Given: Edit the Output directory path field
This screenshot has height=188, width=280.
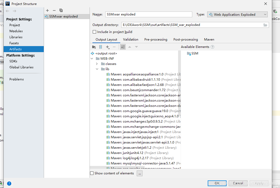Looking at the screenshot, I should click(x=192, y=25).
